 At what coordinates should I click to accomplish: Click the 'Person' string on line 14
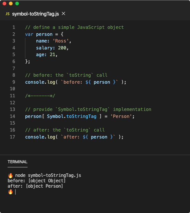(x=121, y=116)
